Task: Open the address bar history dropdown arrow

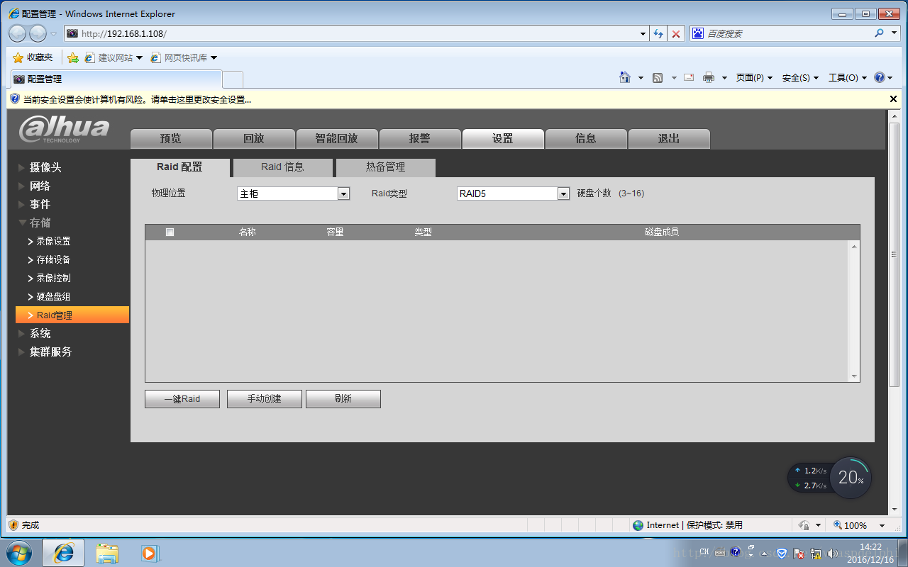Action: [x=643, y=33]
